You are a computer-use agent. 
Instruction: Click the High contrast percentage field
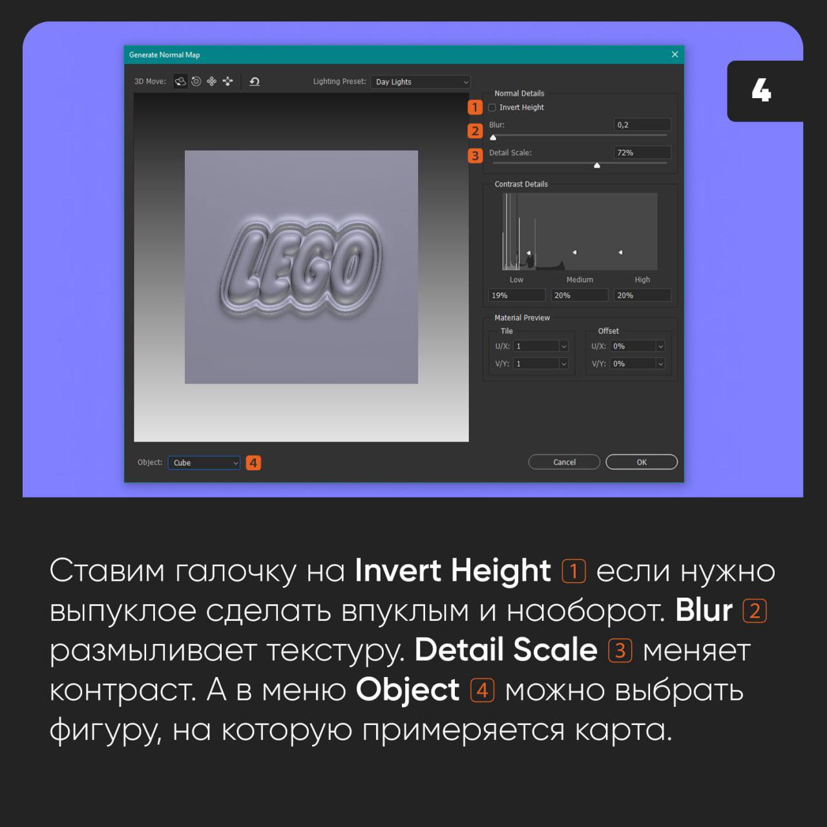pos(642,295)
